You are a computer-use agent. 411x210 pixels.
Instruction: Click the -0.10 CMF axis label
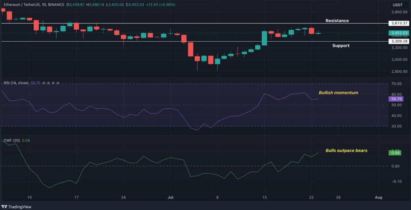(395, 182)
